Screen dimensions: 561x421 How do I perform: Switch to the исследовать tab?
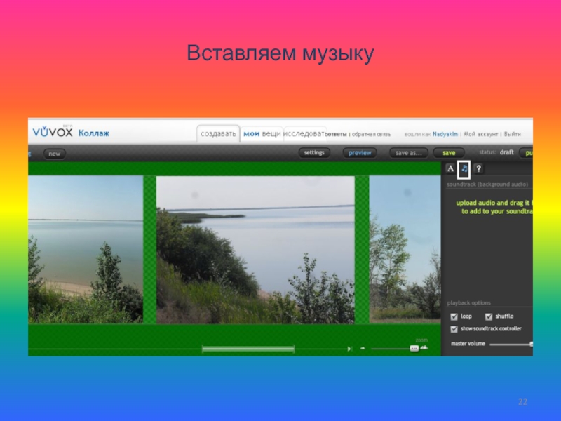(x=305, y=134)
